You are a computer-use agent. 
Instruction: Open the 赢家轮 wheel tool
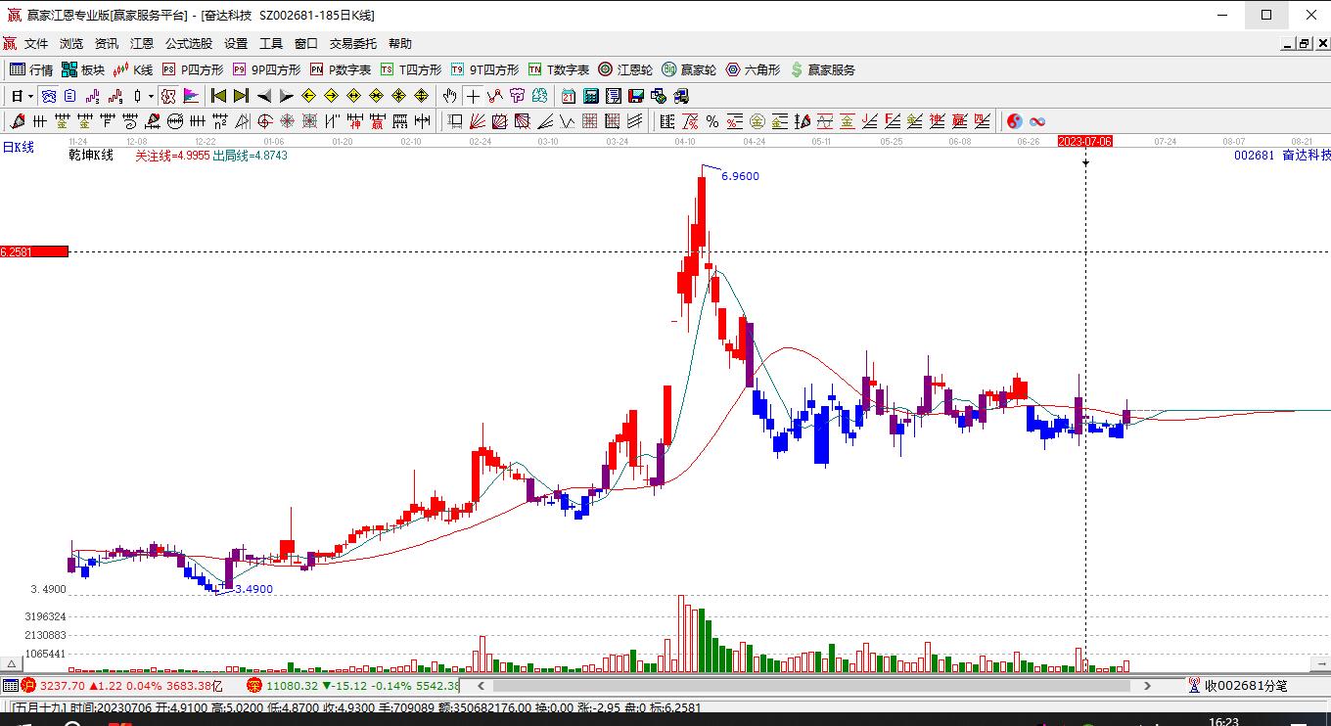[689, 69]
